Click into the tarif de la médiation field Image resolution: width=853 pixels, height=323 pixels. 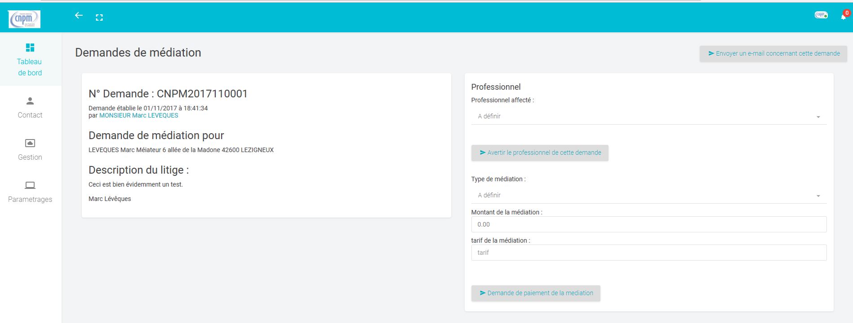coord(649,253)
